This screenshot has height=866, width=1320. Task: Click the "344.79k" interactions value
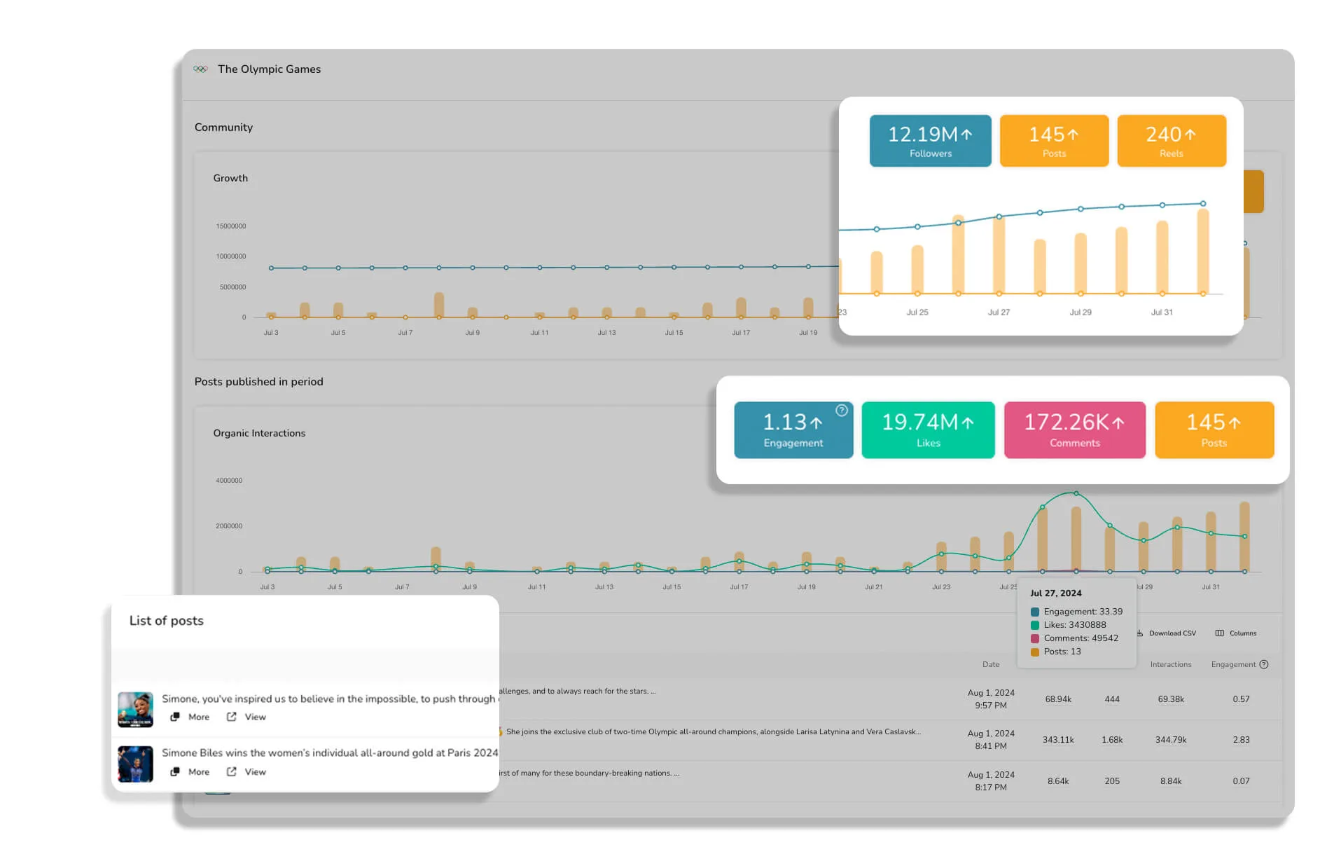coord(1171,740)
